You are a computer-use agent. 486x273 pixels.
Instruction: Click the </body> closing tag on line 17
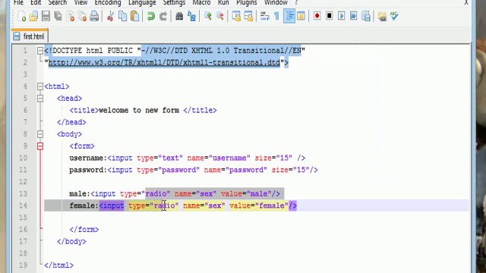click(x=71, y=241)
